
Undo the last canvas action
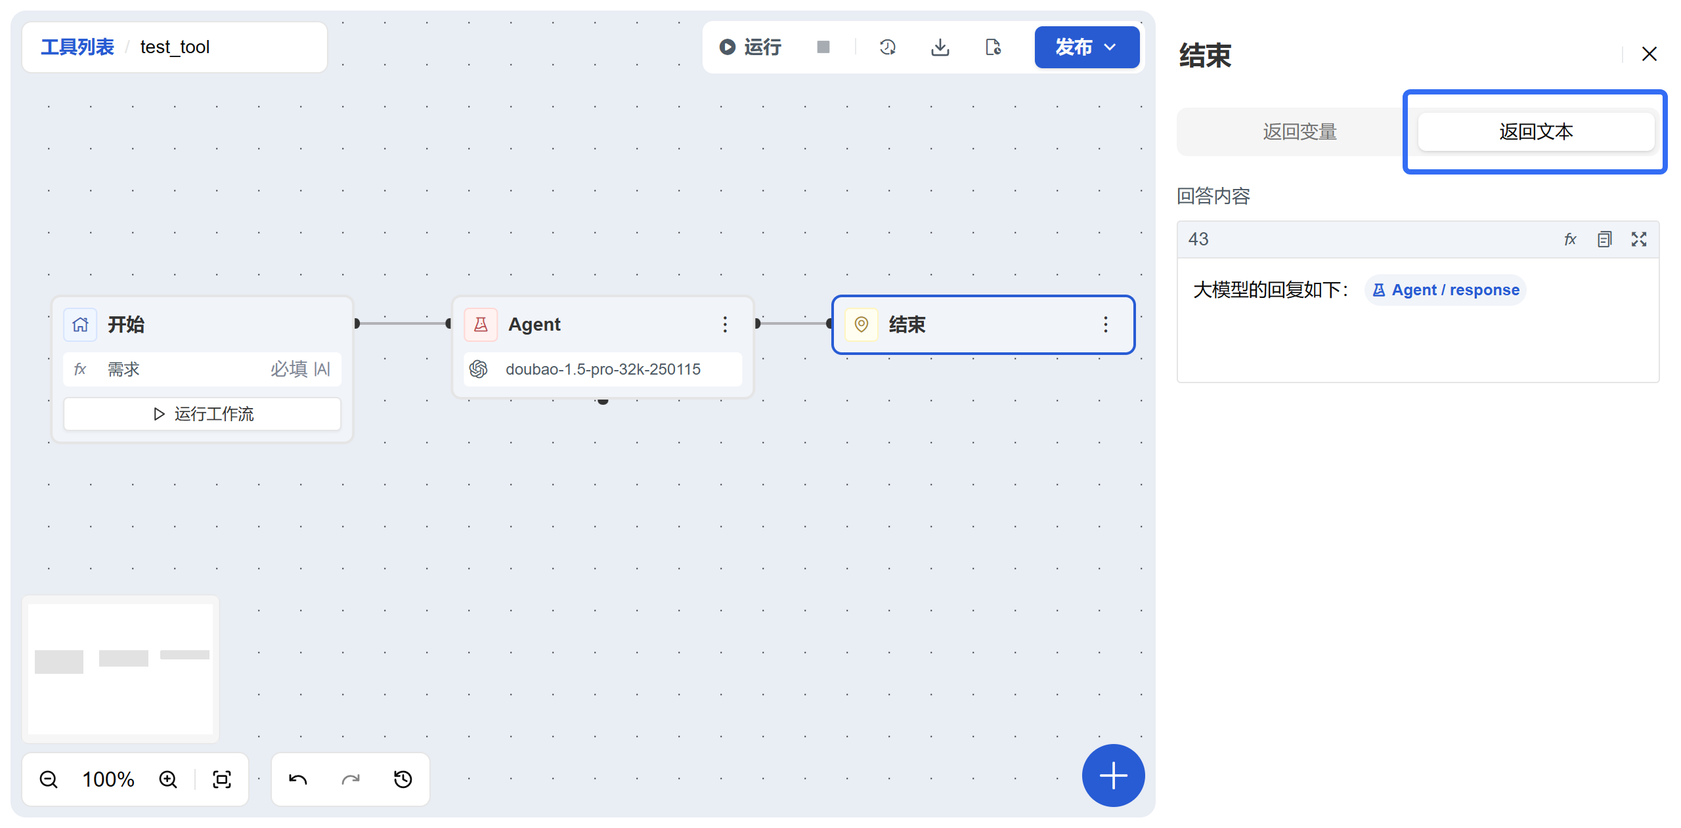pos(298,779)
